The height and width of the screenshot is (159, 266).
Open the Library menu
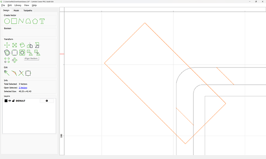coord(18,5)
